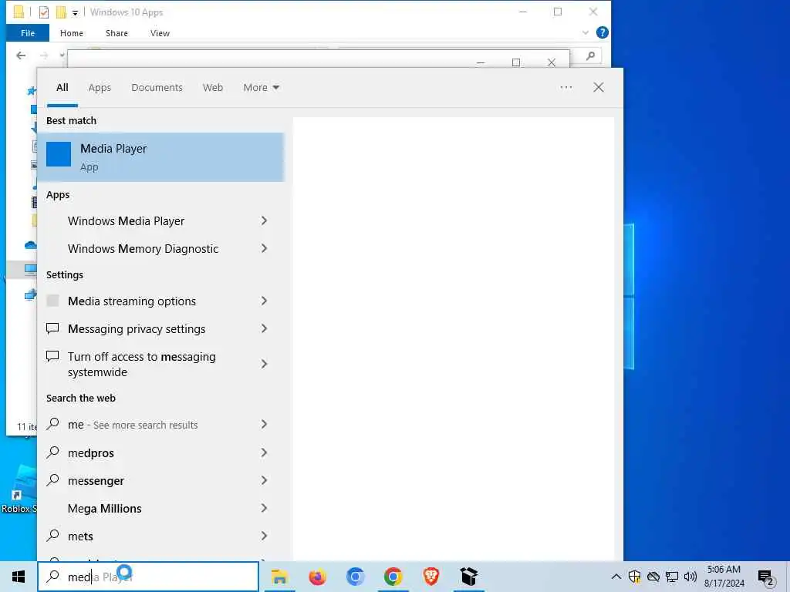
Task: Expand the Mega Millions web result arrow
Action: click(264, 508)
